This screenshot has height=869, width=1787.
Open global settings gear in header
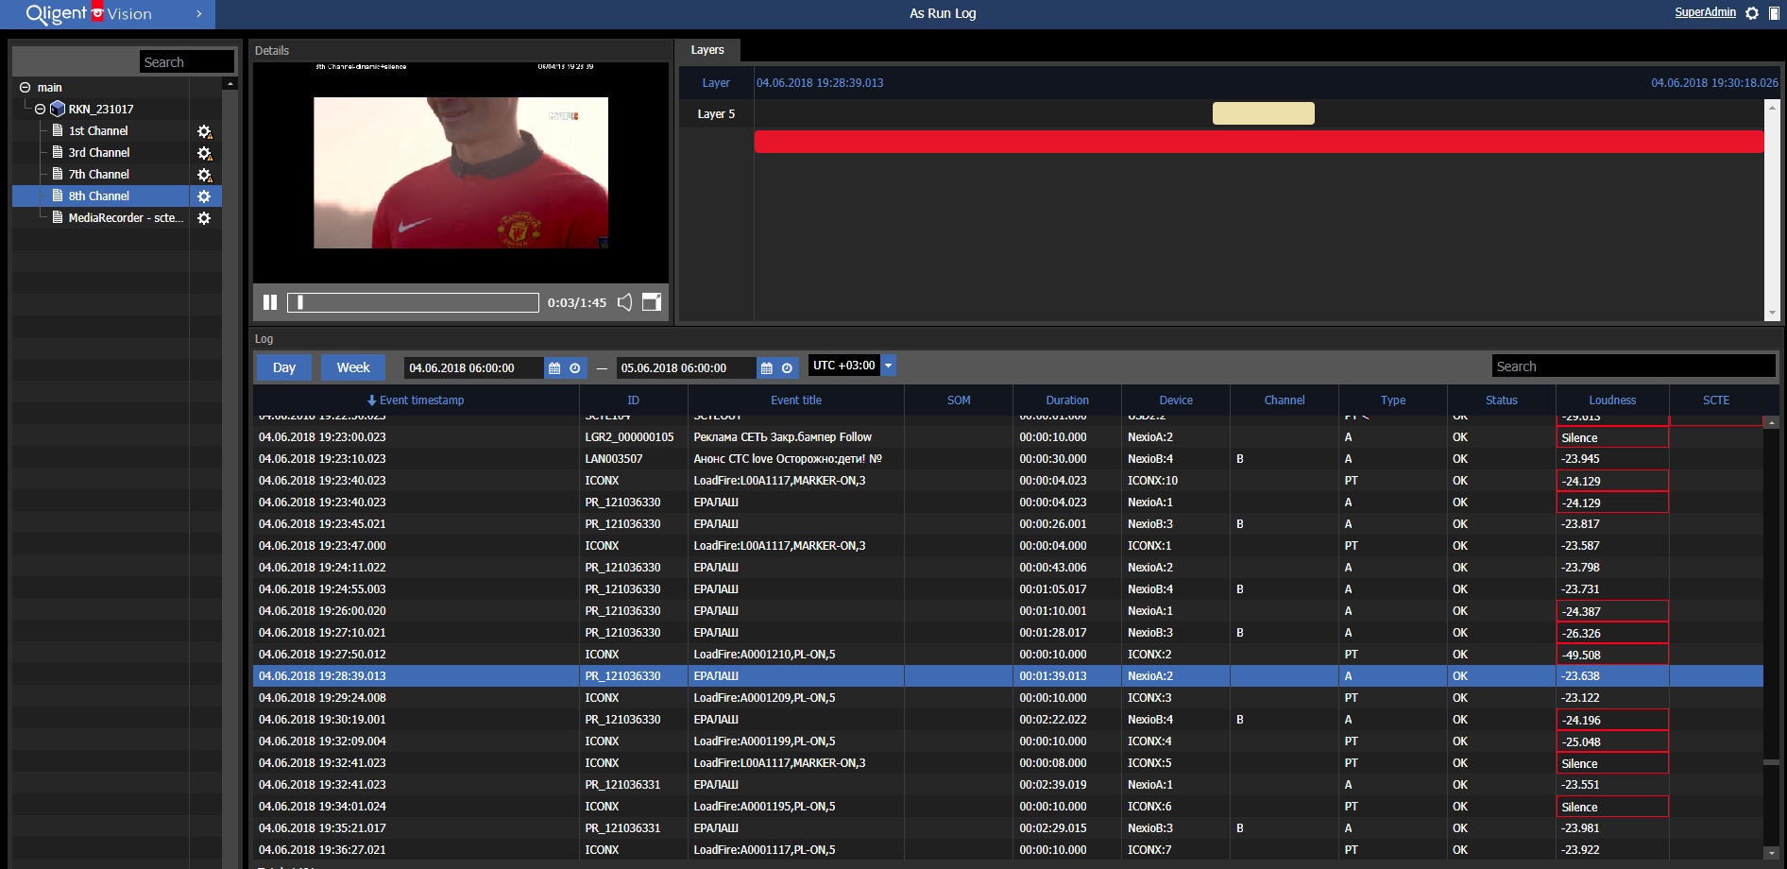[1752, 13]
